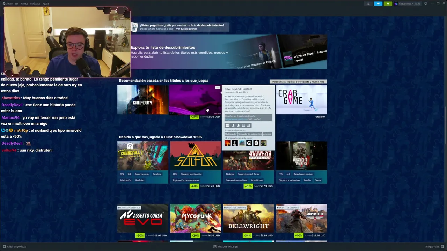The width and height of the screenshot is (447, 251).
Task: Click the Mayormente positivas review summary
Action: click(x=236, y=119)
